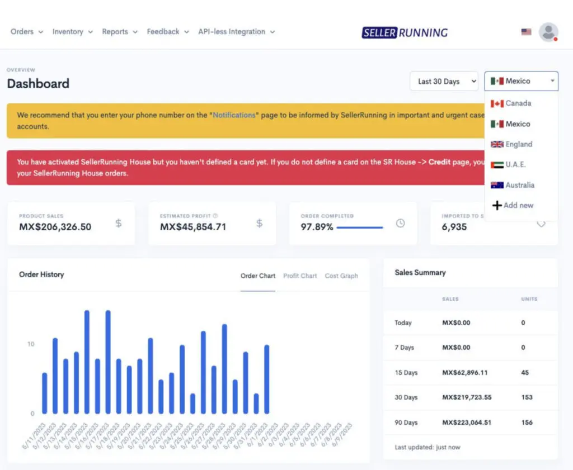Open the Last 30 Days dropdown

tap(444, 82)
